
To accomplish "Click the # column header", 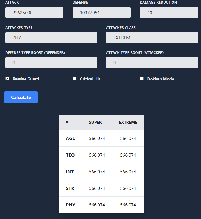I will coord(67,122).
